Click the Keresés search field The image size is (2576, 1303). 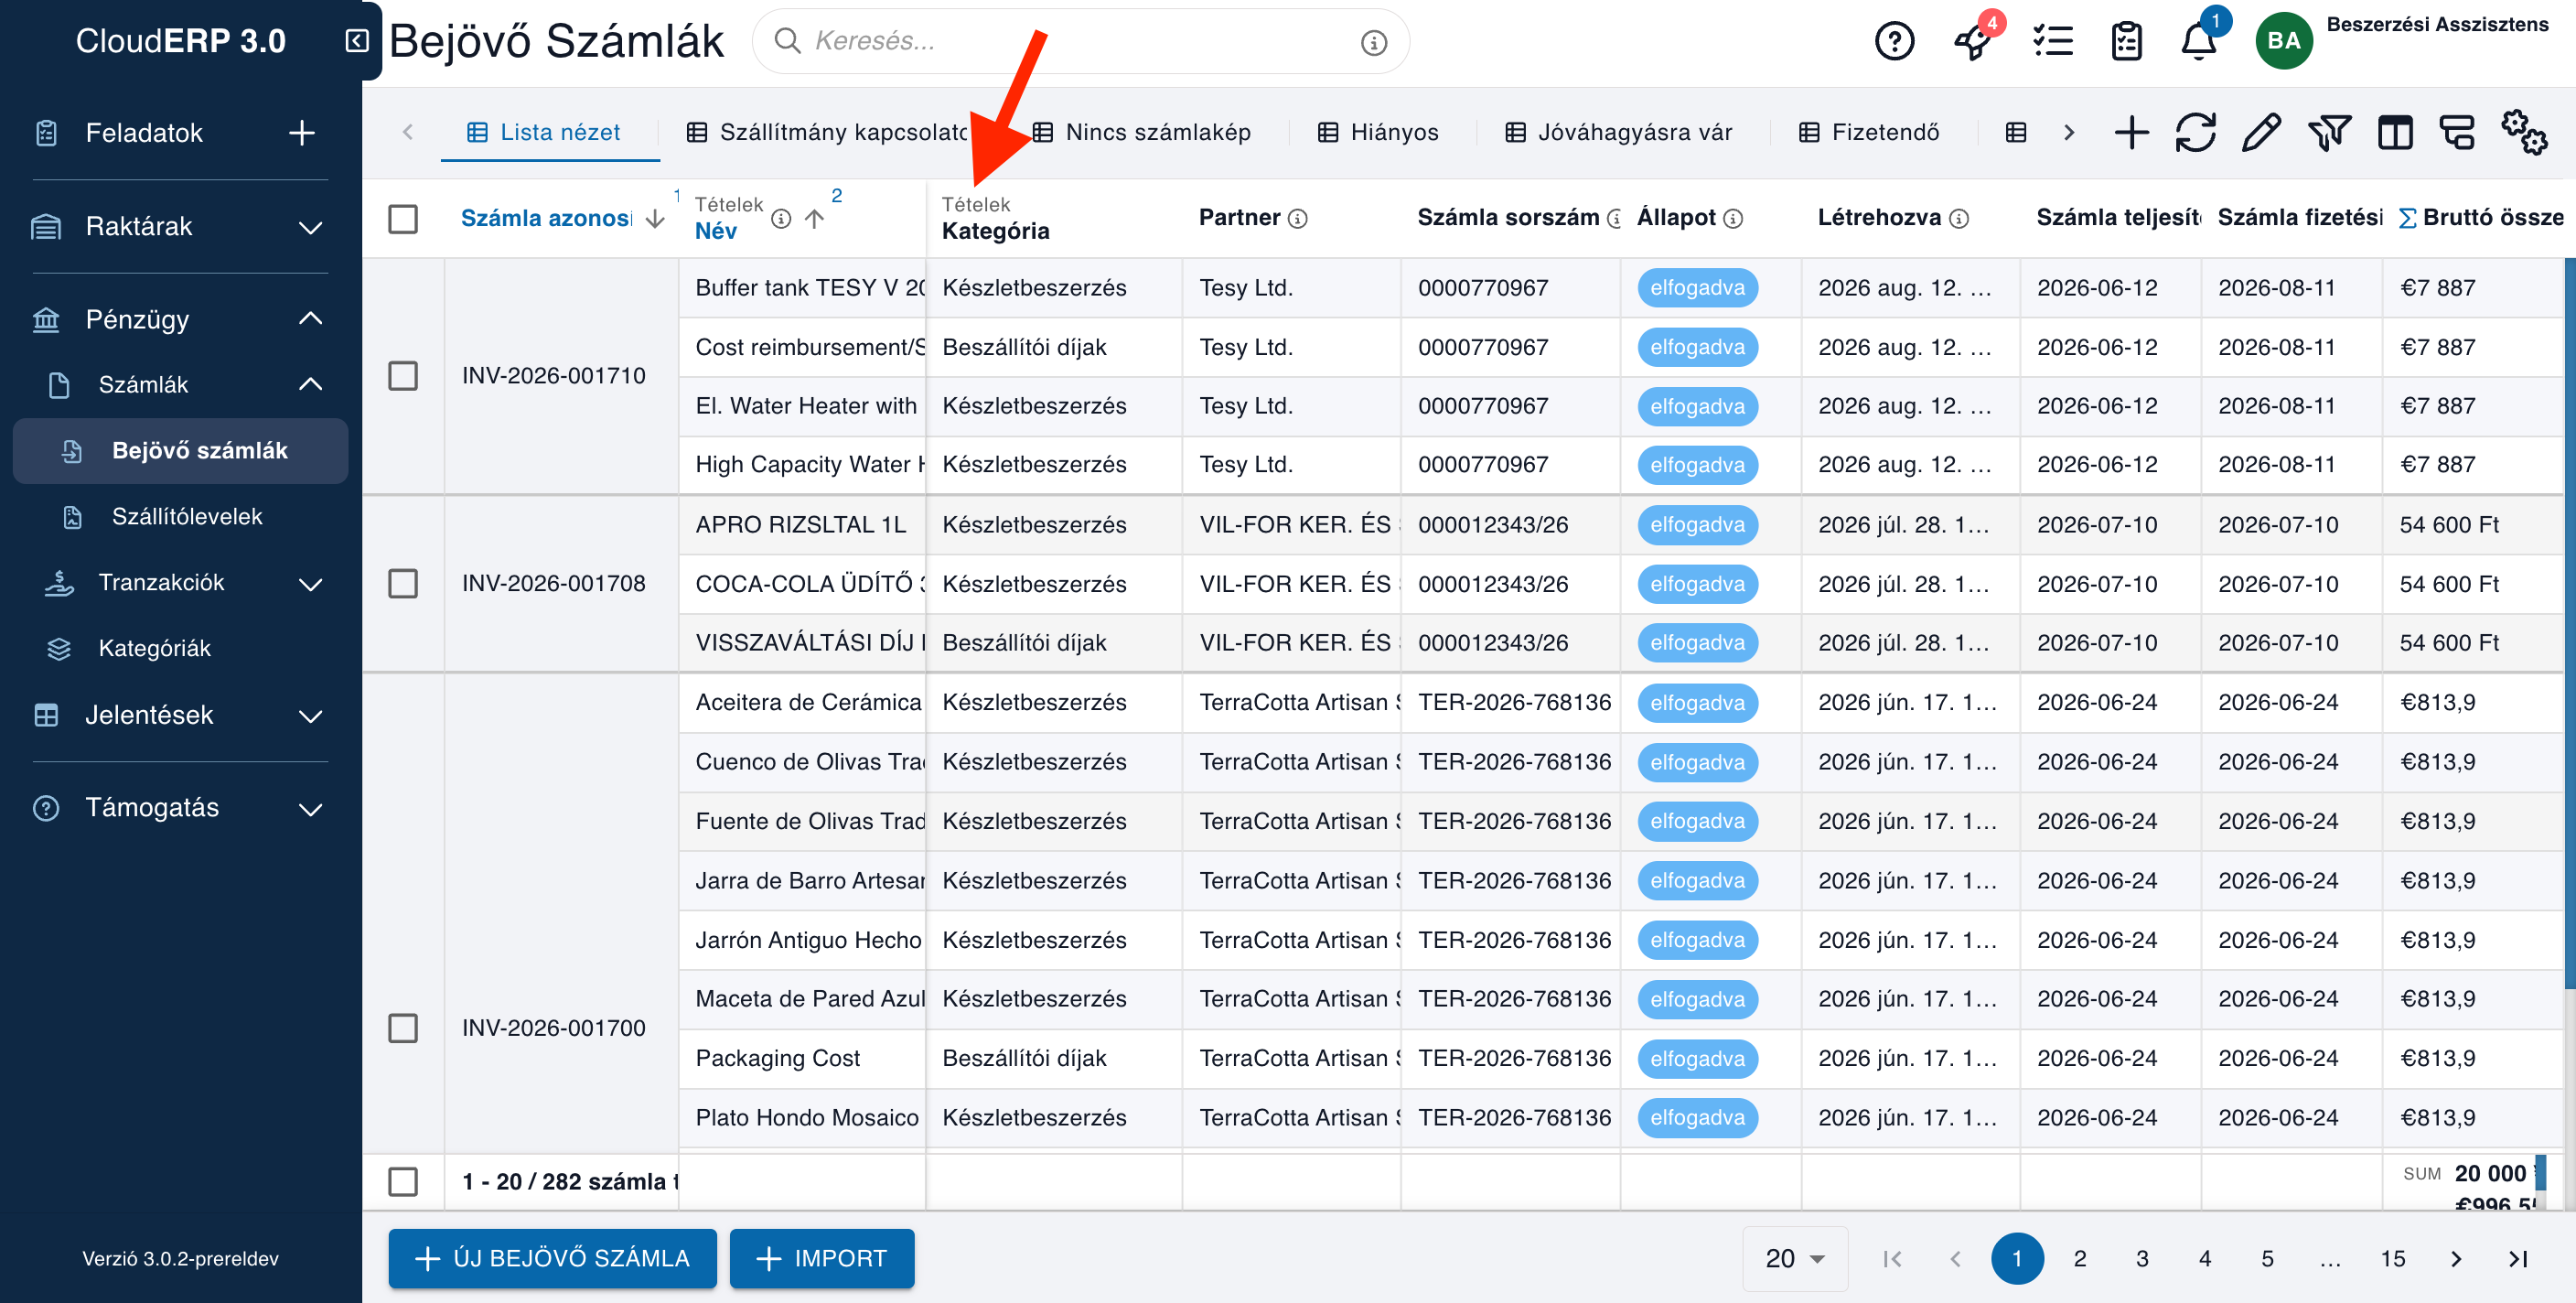point(1080,41)
